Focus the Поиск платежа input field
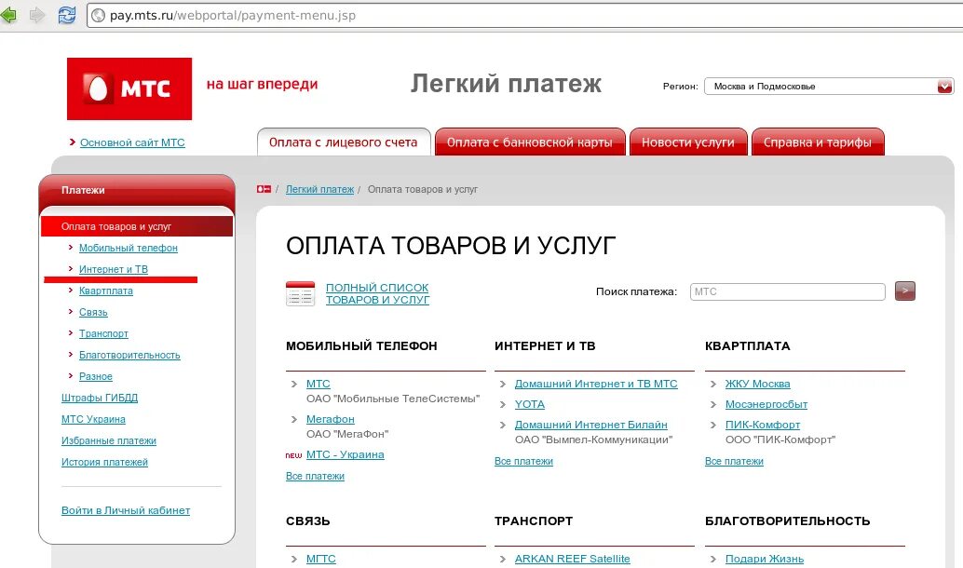The width and height of the screenshot is (963, 568). [787, 291]
